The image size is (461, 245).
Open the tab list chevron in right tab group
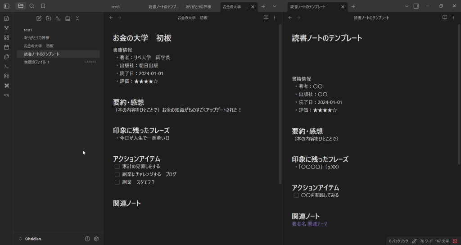click(x=407, y=6)
